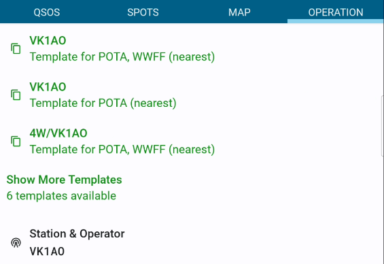Click copy icon next to 4W/VK1AO template
Viewport: 384px width, 264px height.
[x=16, y=142]
